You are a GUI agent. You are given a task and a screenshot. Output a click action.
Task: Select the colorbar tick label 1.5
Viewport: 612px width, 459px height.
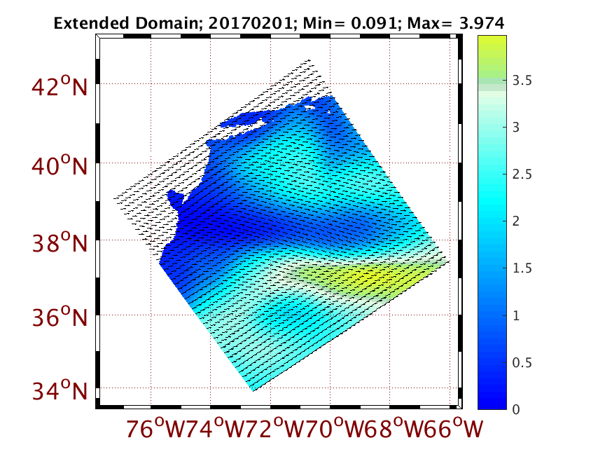[522, 269]
